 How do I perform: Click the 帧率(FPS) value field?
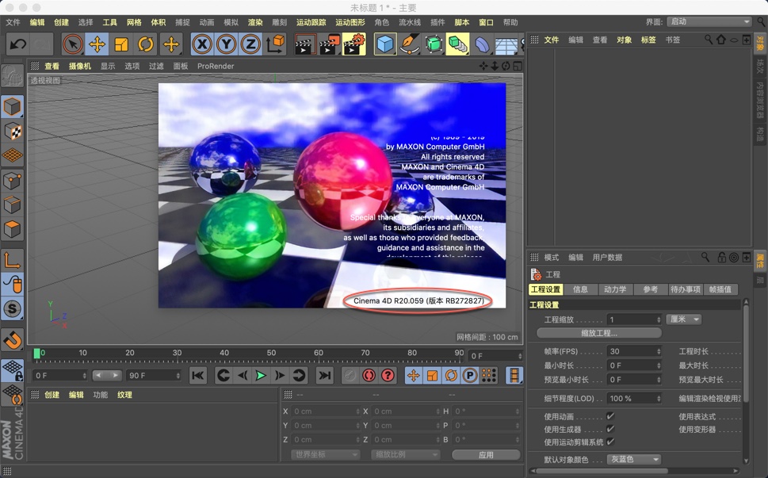click(x=634, y=351)
